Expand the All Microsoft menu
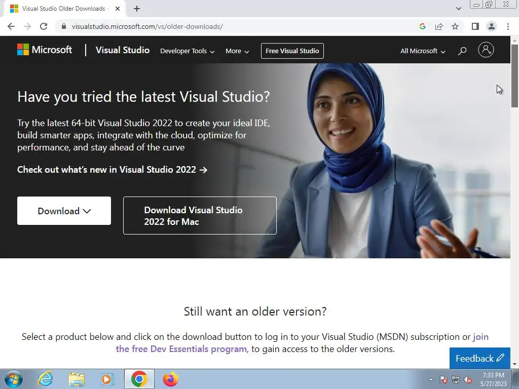 (423, 51)
